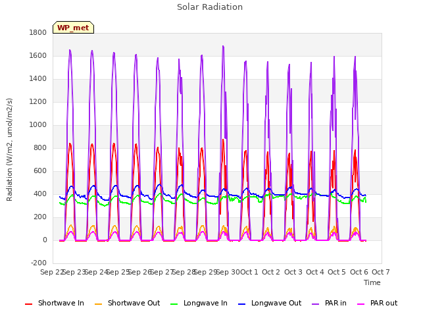The height and width of the screenshot is (316, 421).
Task: Click the Oct 1 x-axis date label
Action: (x=249, y=272)
